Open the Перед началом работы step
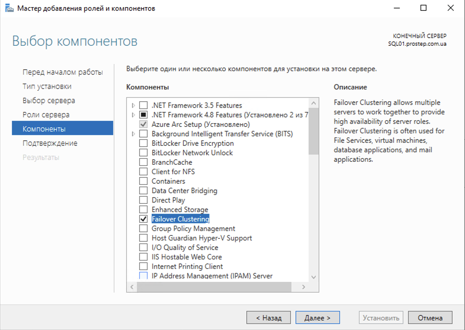This screenshot has width=465, height=330. 62,72
